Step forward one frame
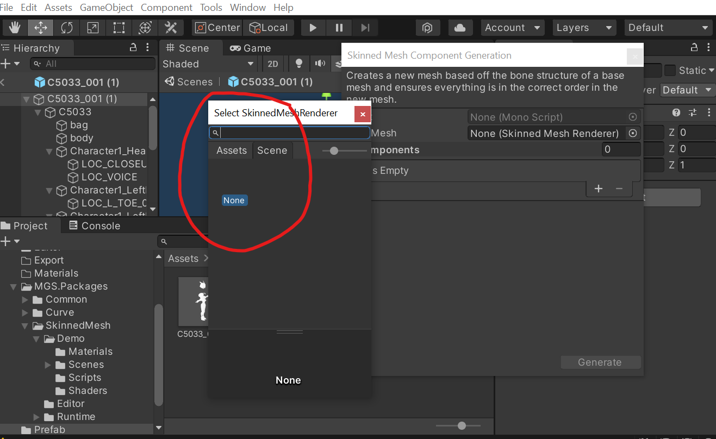 click(365, 28)
